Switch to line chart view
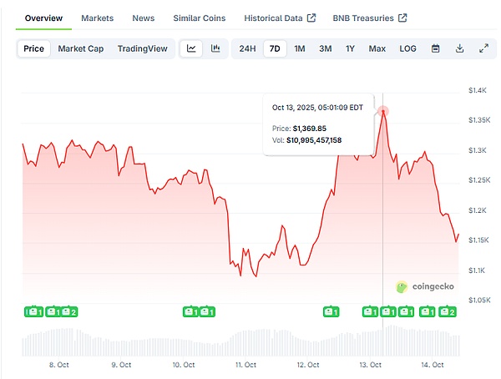 (192, 48)
